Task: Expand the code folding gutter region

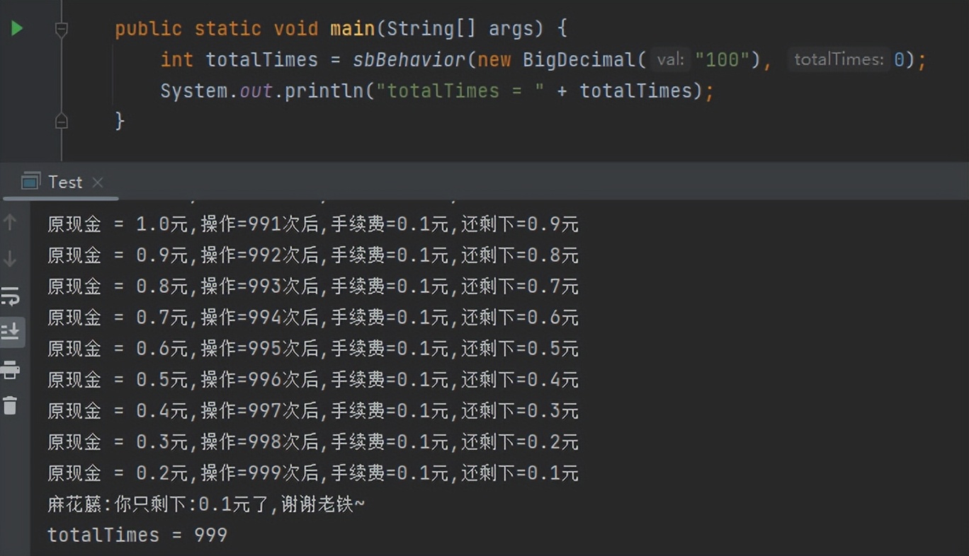Action: click(x=61, y=74)
